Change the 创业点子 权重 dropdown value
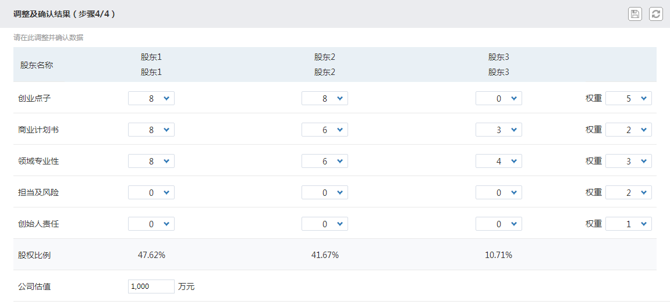Image resolution: width=670 pixels, height=308 pixels. (x=629, y=99)
